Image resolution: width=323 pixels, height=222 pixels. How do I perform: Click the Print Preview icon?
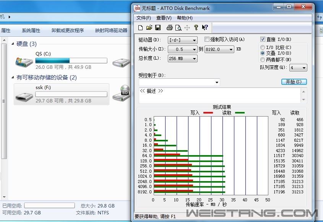178,28
